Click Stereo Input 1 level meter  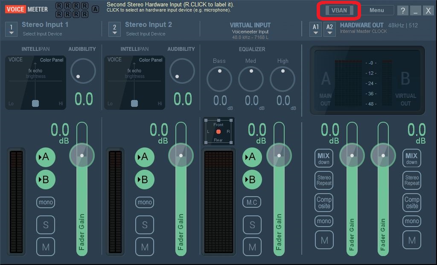click(16, 202)
